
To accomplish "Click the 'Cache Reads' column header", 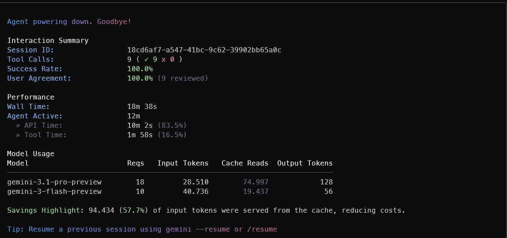I will (x=245, y=163).
